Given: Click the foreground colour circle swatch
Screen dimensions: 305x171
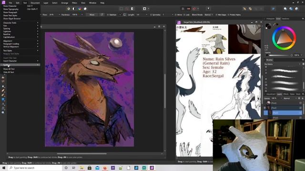Looking at the screenshot, I should click(268, 25).
